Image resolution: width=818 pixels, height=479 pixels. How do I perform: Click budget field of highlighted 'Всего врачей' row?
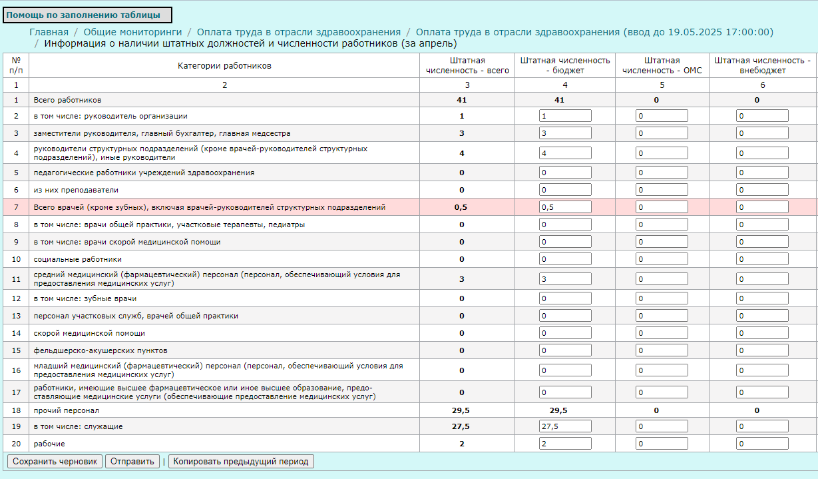[565, 207]
